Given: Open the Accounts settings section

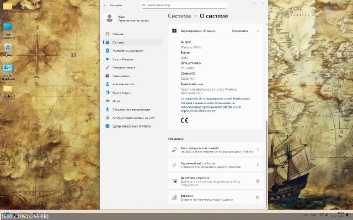Looking at the screenshot, I should 124,84.
